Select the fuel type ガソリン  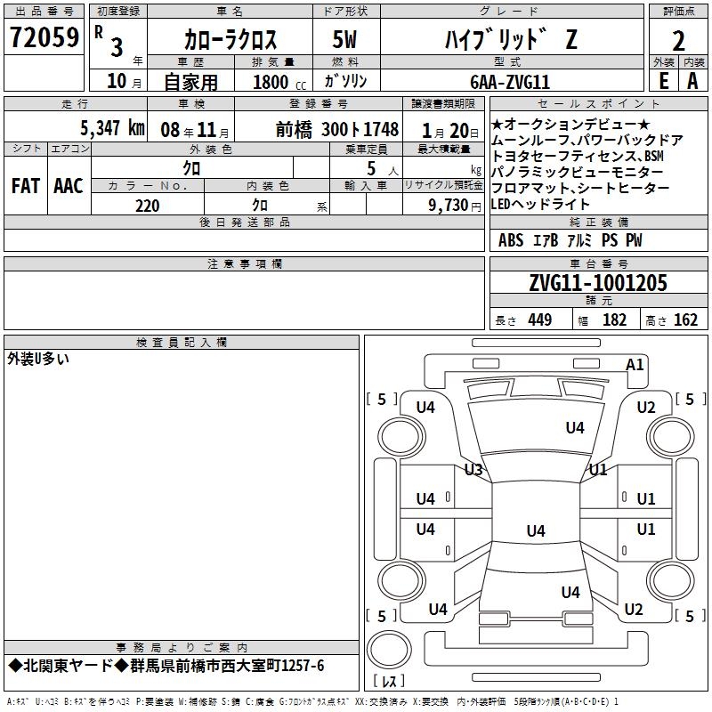345,81
